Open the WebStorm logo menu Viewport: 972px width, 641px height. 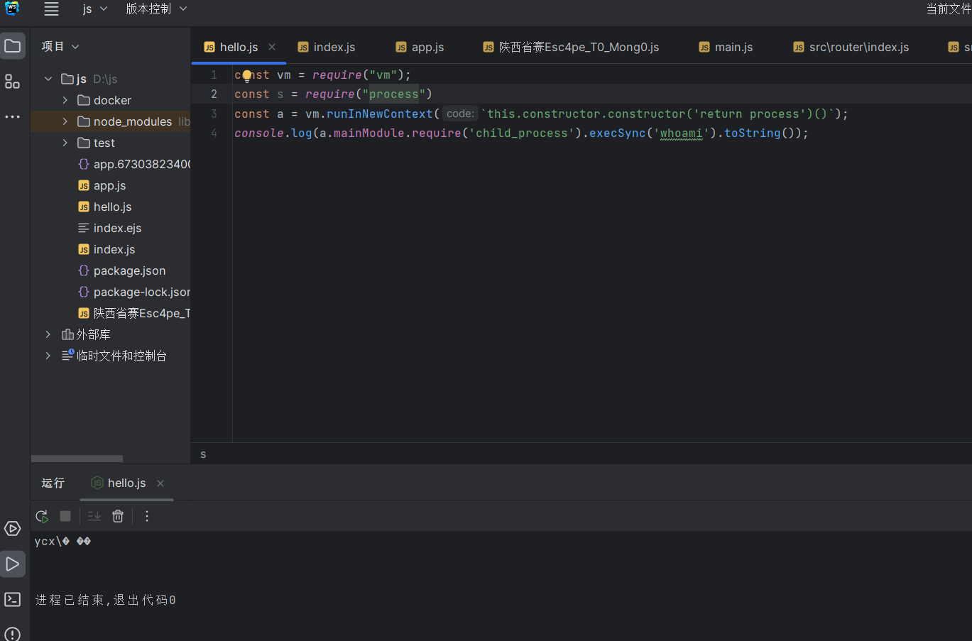point(12,9)
